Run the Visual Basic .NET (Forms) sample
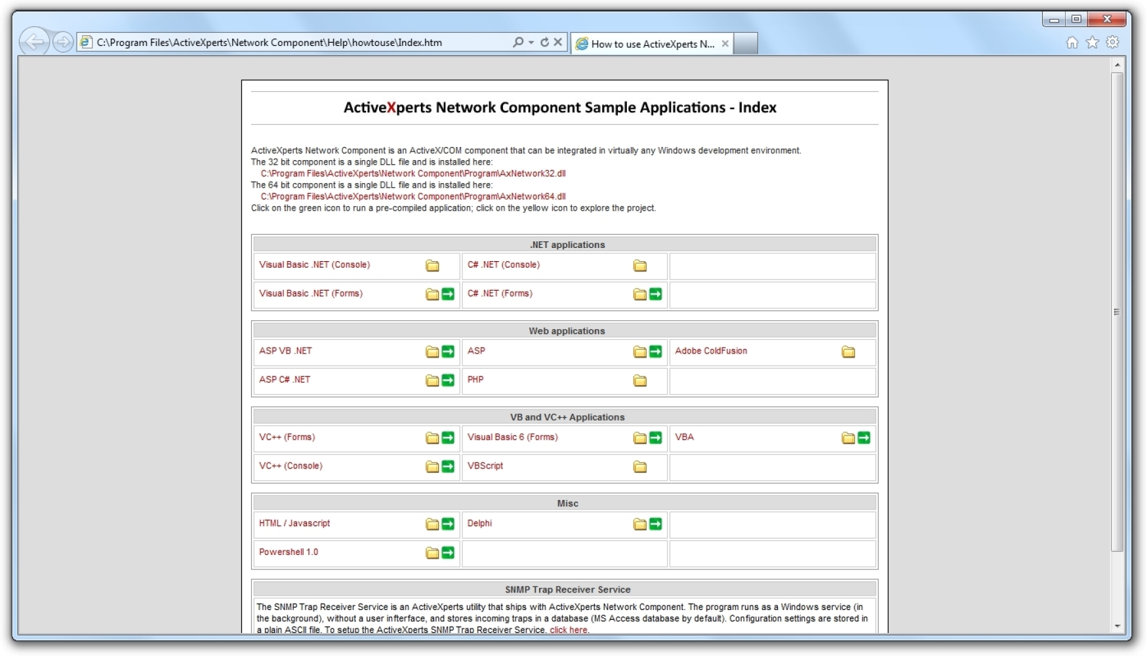Image resolution: width=1147 pixels, height=656 pixels. click(x=449, y=293)
